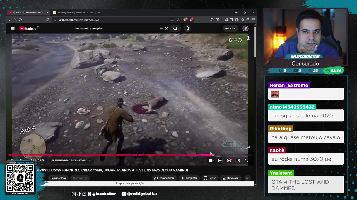Click the 03:44 stream timer

point(334,71)
